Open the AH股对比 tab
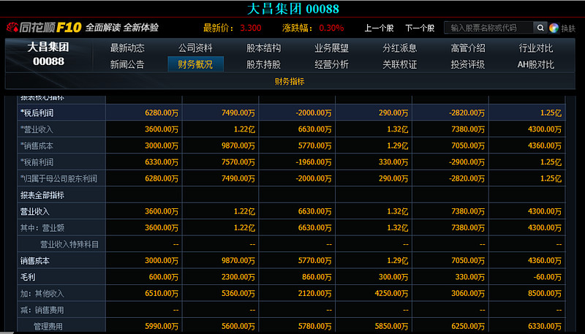 [x=536, y=64]
